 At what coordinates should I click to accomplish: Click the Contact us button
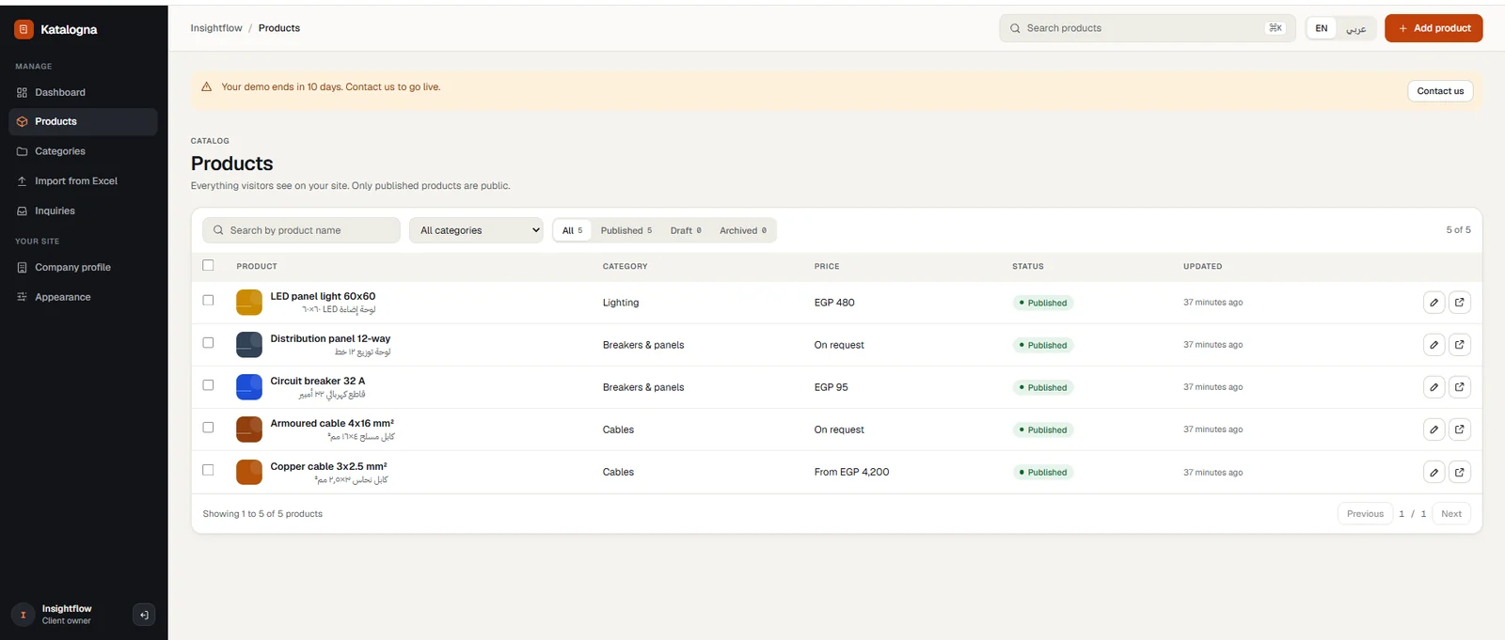pyautogui.click(x=1440, y=91)
